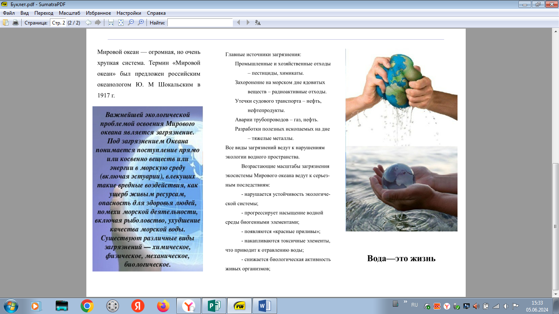Switch to Microsoft Word on taskbar
This screenshot has height=314, width=559.
pos(265,306)
